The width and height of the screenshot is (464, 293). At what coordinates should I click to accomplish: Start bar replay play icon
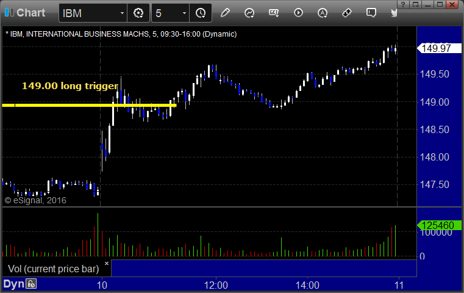(298, 13)
